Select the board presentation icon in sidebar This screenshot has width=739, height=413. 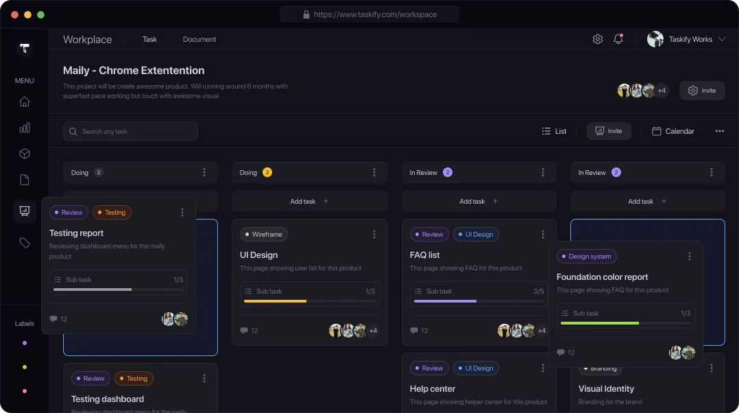click(x=25, y=211)
